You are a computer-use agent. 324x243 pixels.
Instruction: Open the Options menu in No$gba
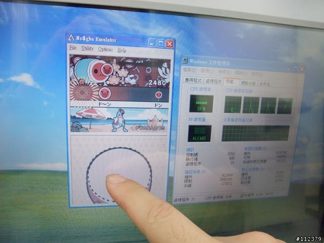click(x=105, y=50)
